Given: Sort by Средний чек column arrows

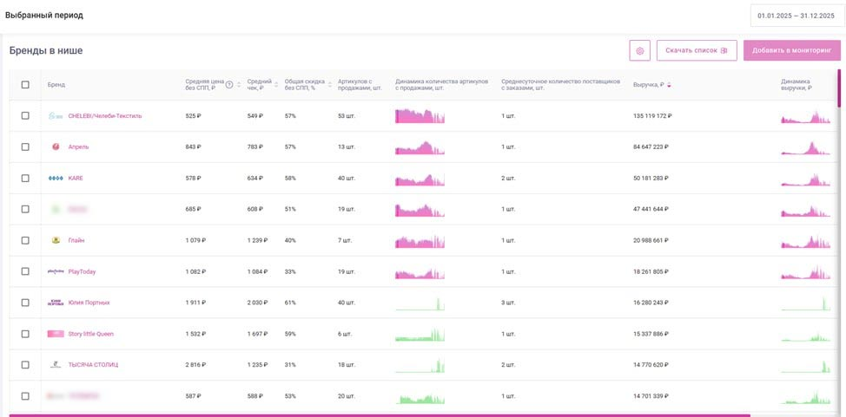Looking at the screenshot, I should [276, 84].
